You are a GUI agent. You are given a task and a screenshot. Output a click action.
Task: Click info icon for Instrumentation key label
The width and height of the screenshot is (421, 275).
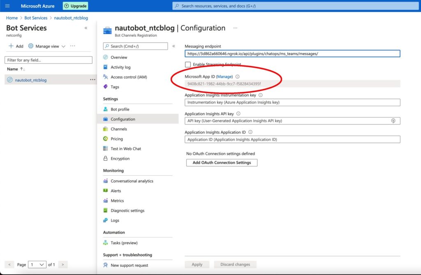(260, 95)
